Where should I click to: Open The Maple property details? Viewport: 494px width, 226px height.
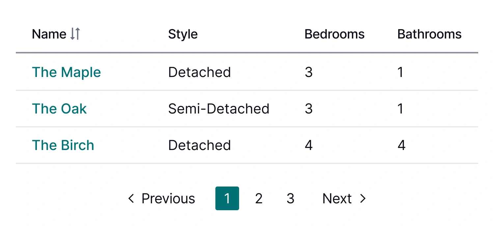click(66, 72)
